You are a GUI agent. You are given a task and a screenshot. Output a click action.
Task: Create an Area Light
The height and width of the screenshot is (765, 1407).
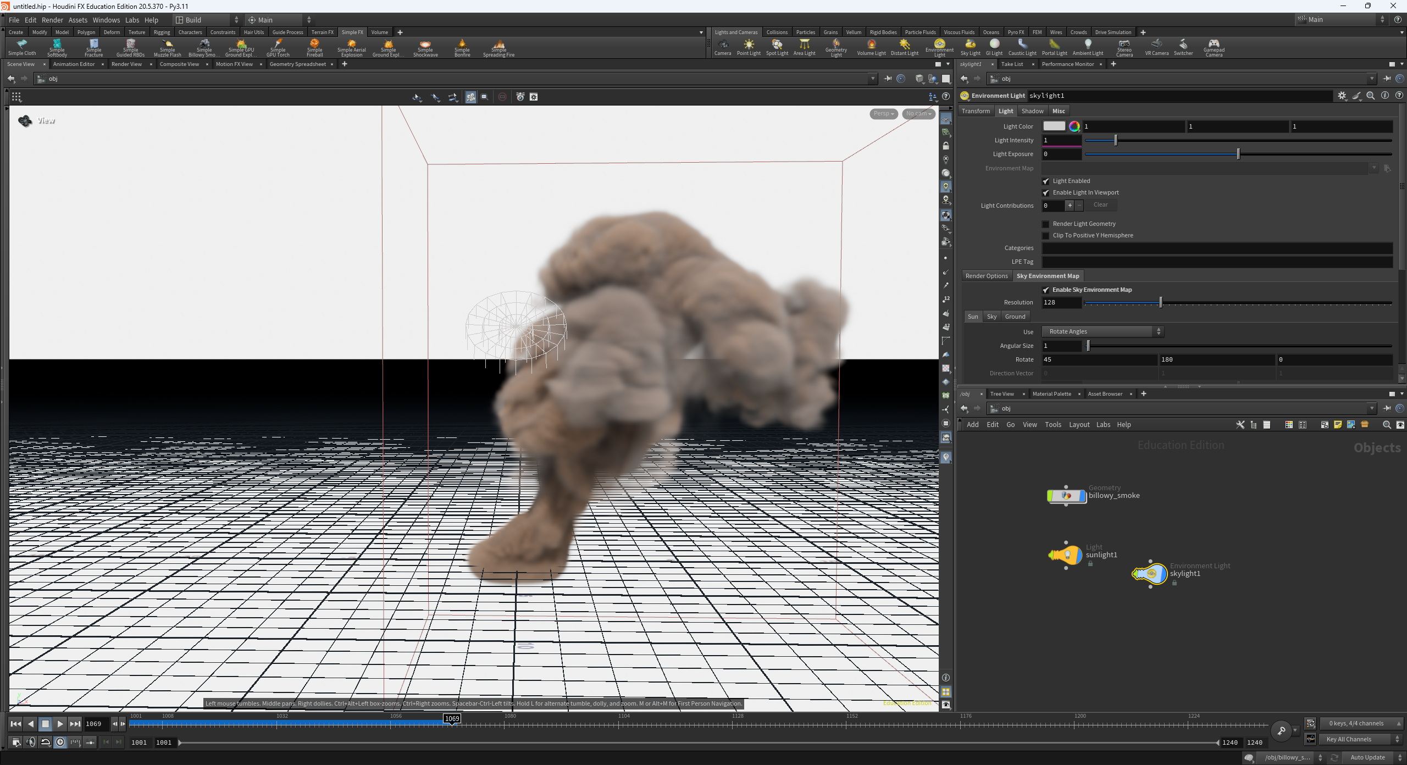point(804,48)
